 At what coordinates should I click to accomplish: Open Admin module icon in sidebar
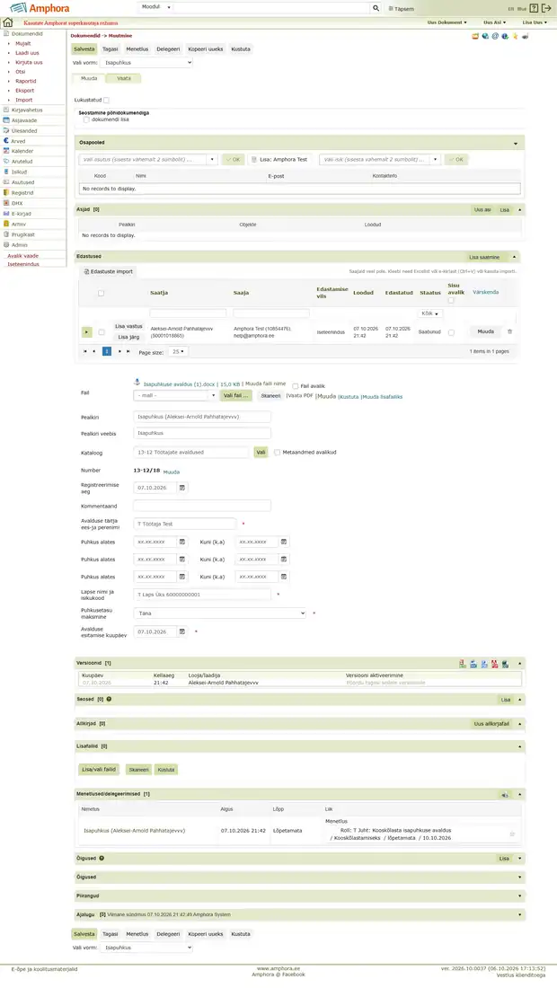(x=6, y=244)
